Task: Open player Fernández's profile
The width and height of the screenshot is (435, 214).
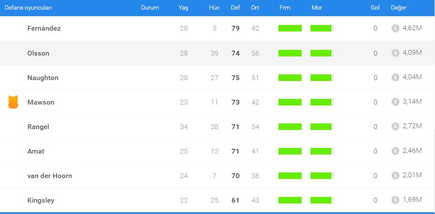Action: click(x=44, y=28)
